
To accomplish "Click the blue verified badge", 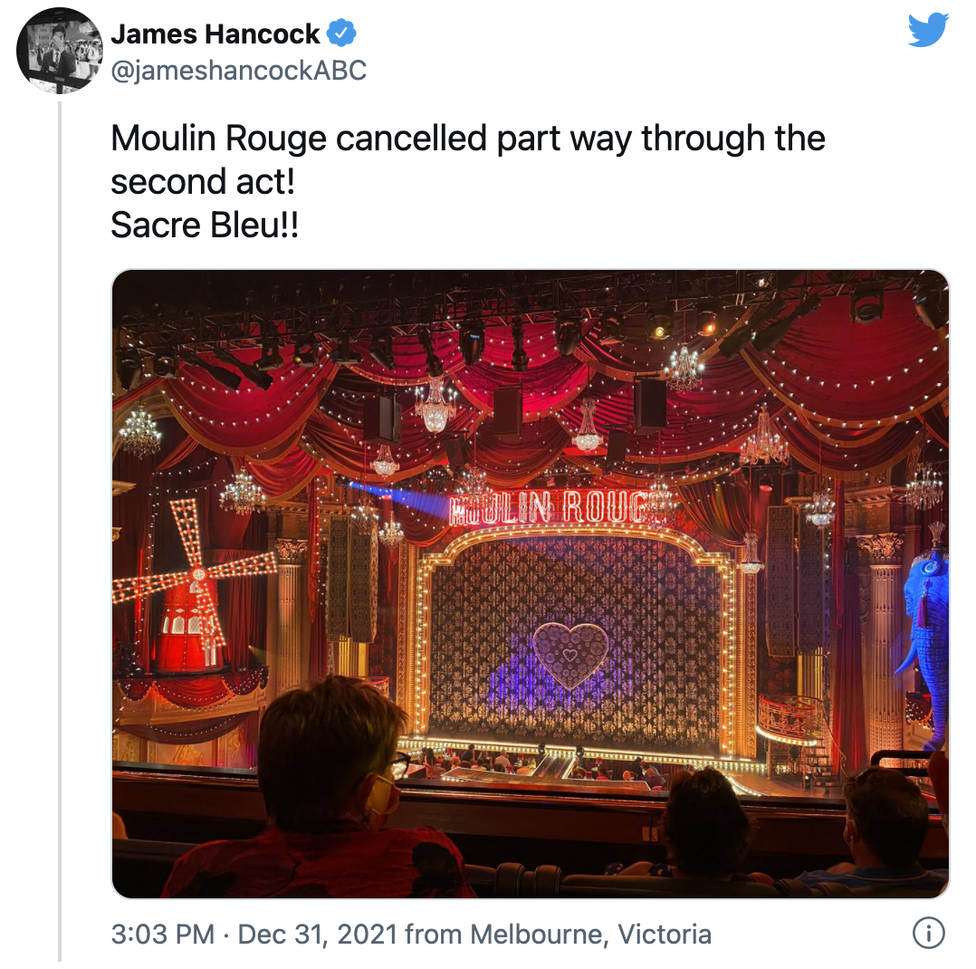I will (341, 33).
